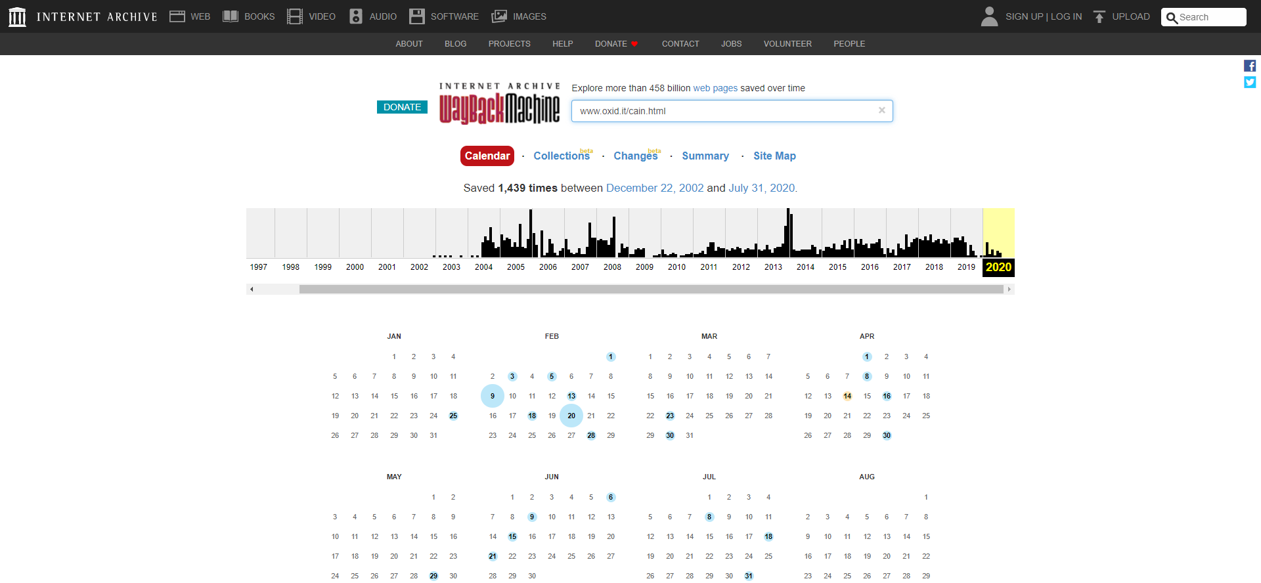The width and height of the screenshot is (1261, 583).
Task: Select year 2003 on the timeline
Action: coord(451,267)
